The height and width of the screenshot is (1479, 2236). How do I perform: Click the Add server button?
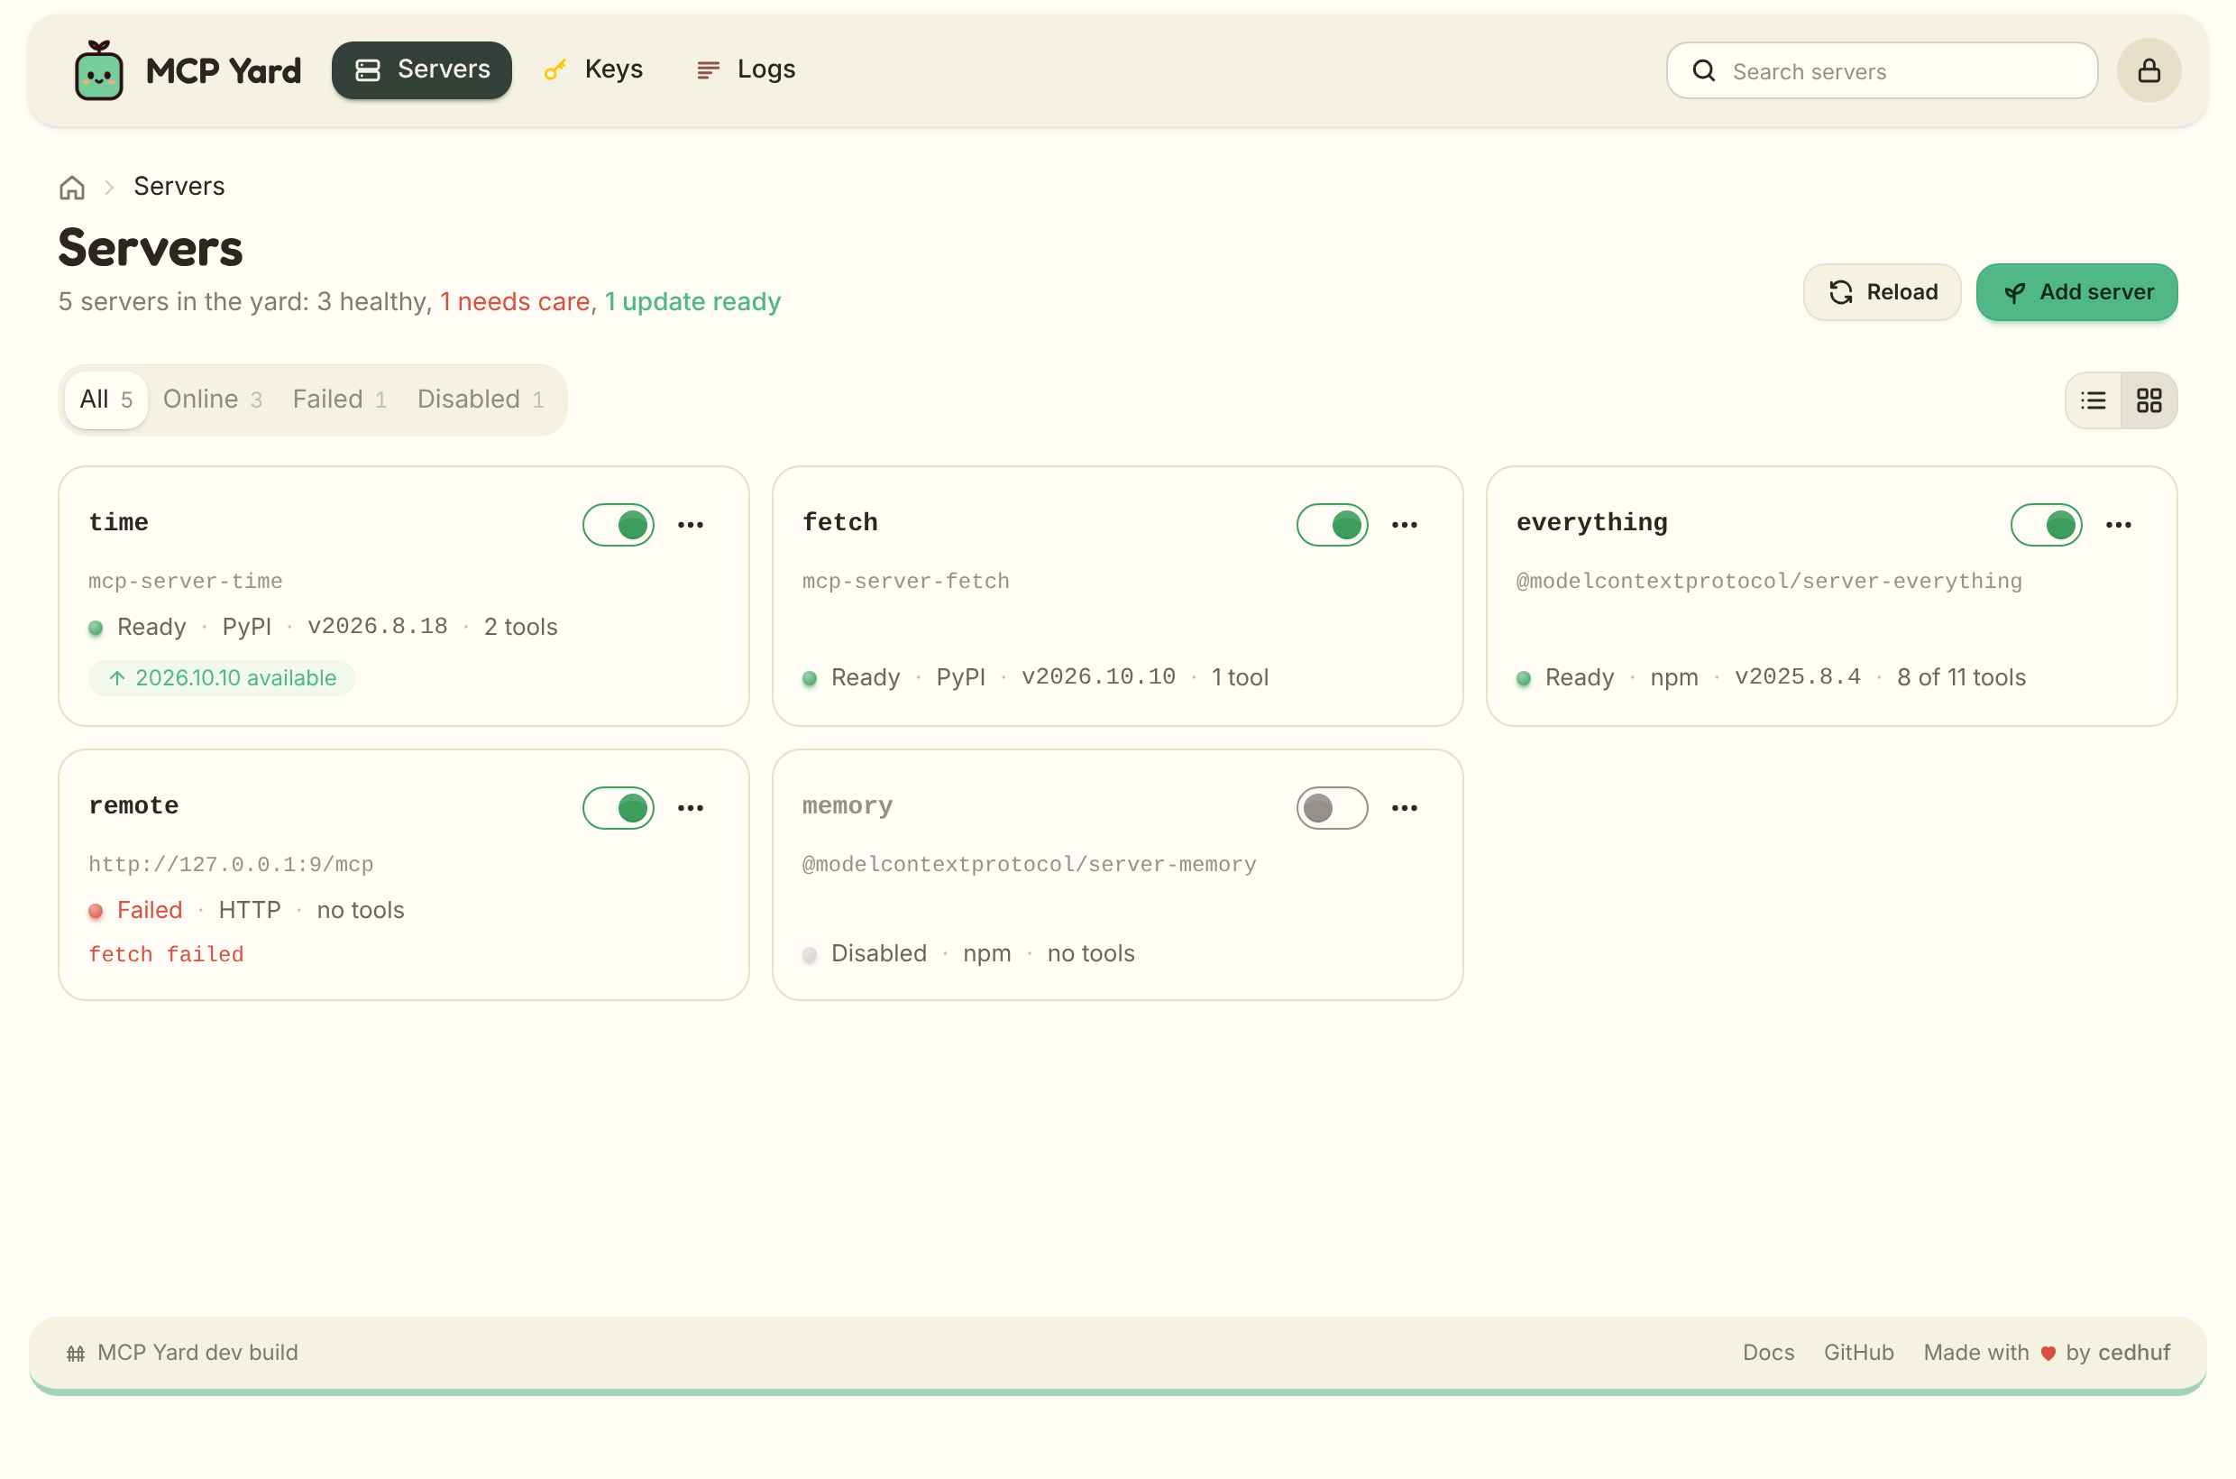2076,292
